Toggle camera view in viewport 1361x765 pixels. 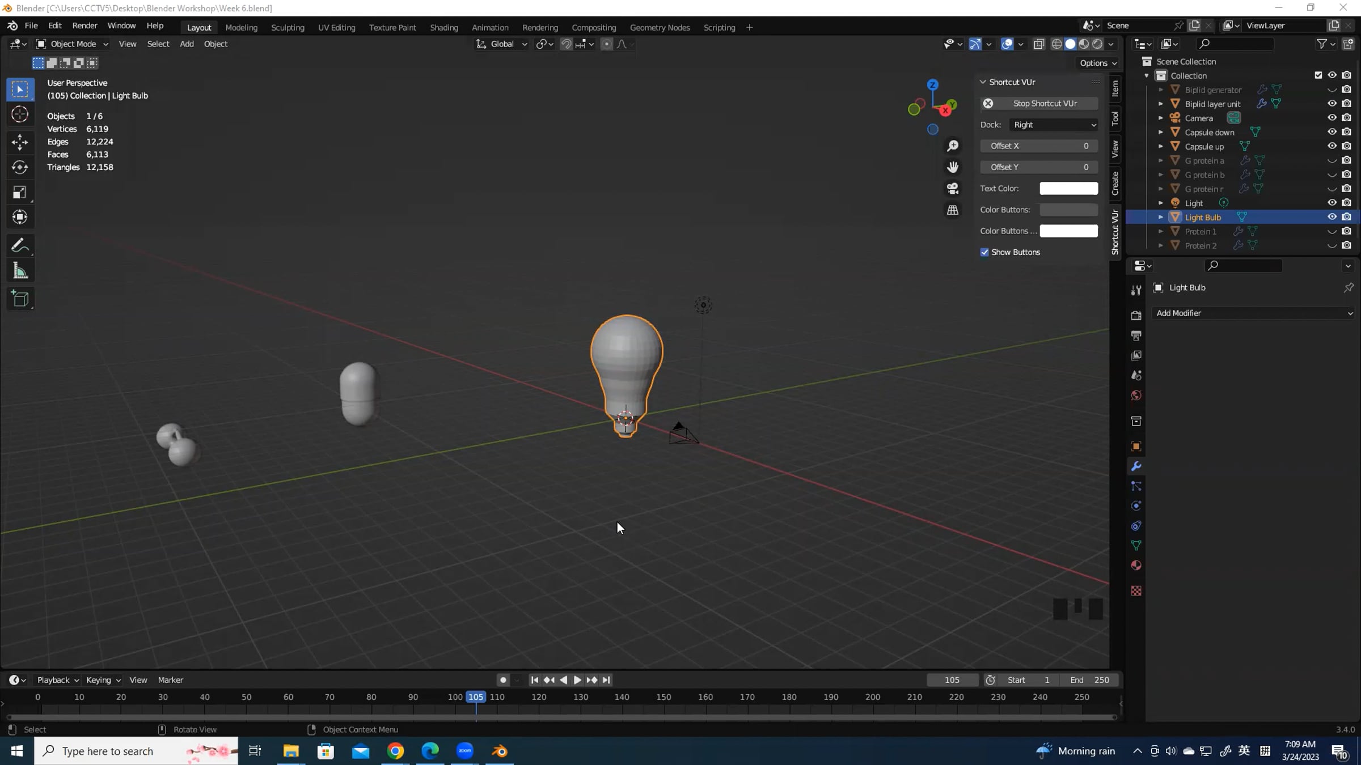(953, 188)
